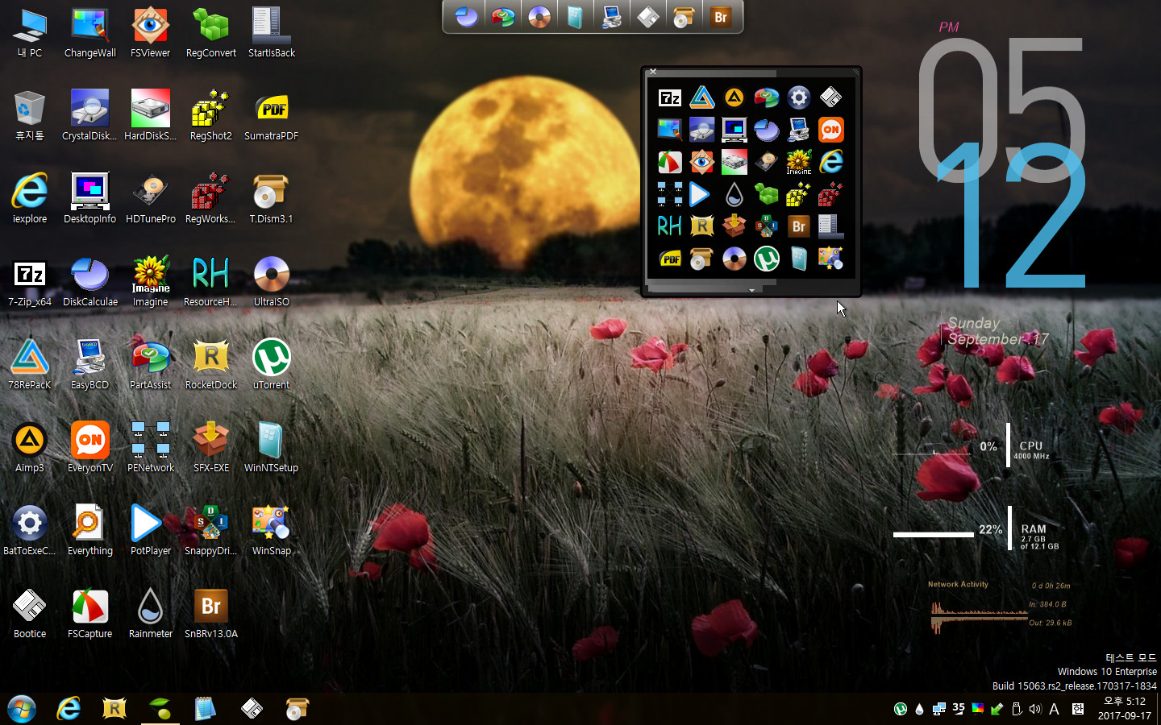
Task: Click the safely remove USB tray icon
Action: [x=1017, y=710]
